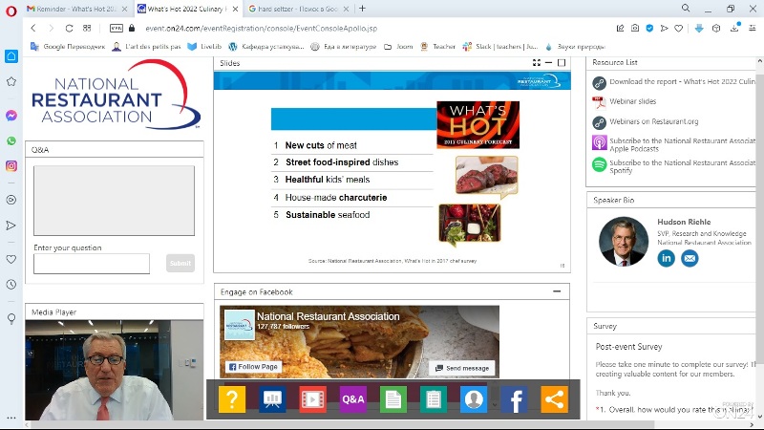The height and width of the screenshot is (430, 764).
Task: Open the Slides widget in the dock
Action: click(272, 399)
